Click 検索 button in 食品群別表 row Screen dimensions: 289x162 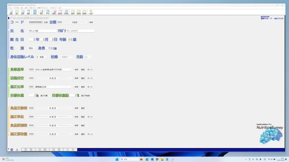click(76, 125)
